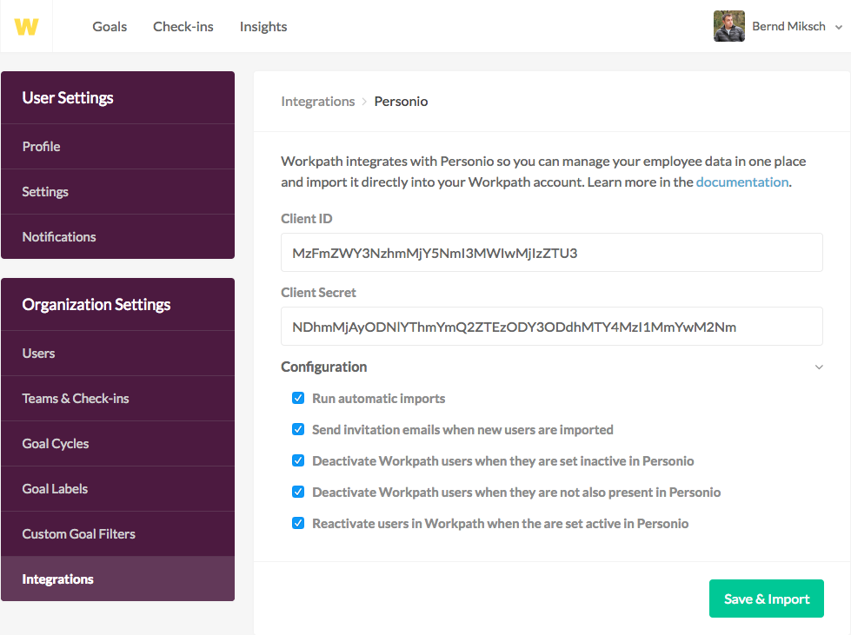Open the Insights section
Screen dimensions: 851x635
[x=263, y=27]
